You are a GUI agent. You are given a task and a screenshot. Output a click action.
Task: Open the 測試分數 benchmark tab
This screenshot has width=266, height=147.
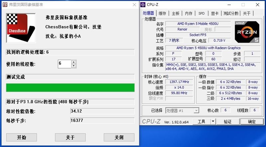231,13
